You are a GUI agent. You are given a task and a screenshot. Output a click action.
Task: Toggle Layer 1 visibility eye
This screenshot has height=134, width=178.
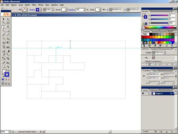143,94
